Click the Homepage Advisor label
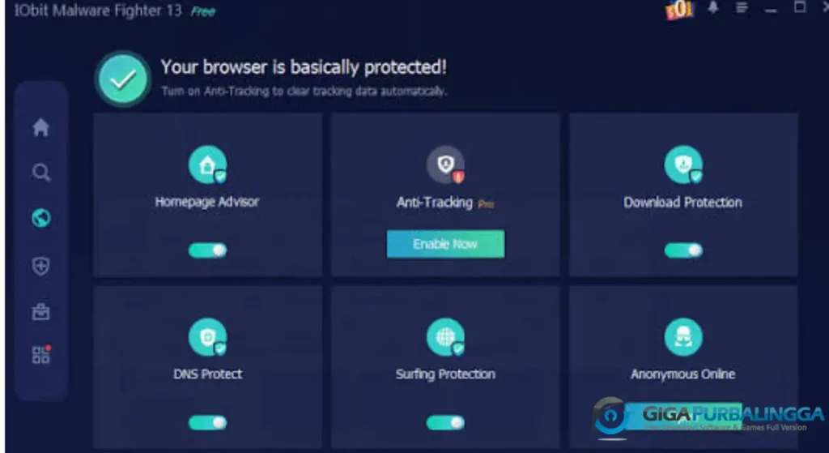 207,202
